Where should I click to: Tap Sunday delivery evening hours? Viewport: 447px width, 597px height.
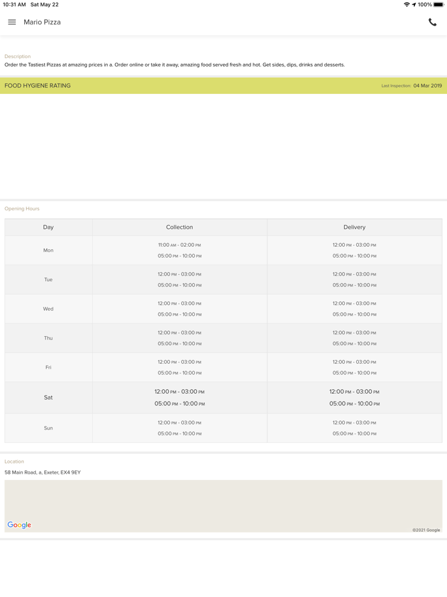[354, 433]
